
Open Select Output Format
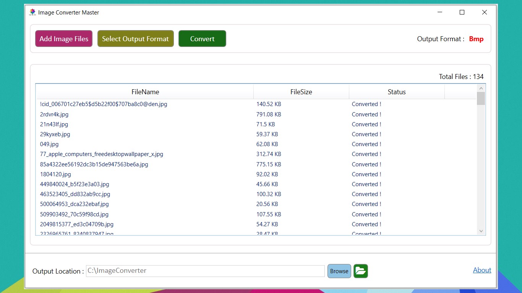click(x=136, y=39)
